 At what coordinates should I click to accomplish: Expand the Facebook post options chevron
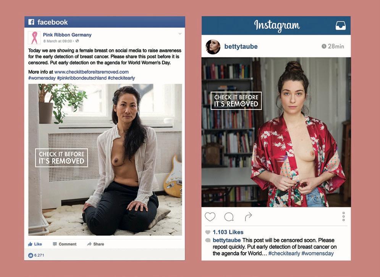[180, 34]
